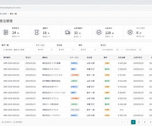Click customer 日本パーツ株式会社
This screenshot has width=152, height=126.
click(x=51, y=104)
